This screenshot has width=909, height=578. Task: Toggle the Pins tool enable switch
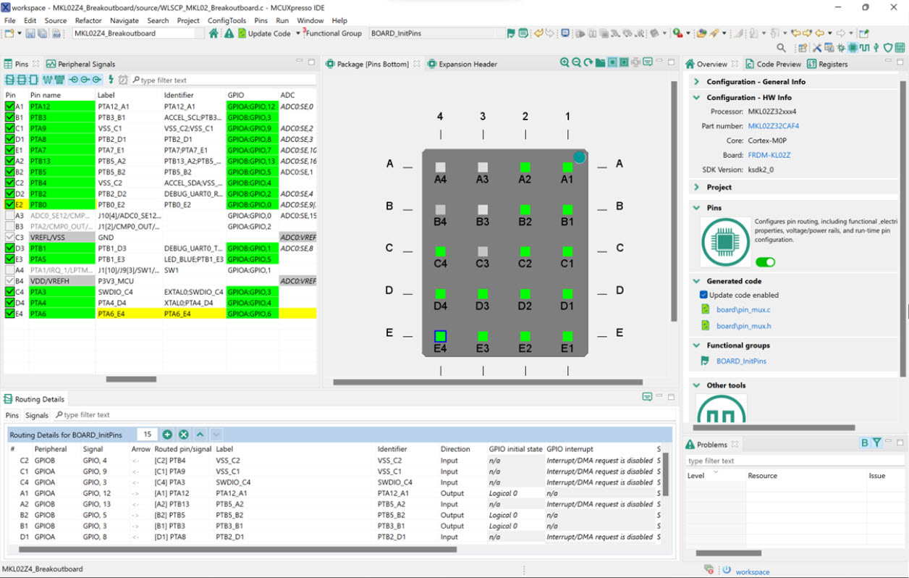click(x=765, y=262)
